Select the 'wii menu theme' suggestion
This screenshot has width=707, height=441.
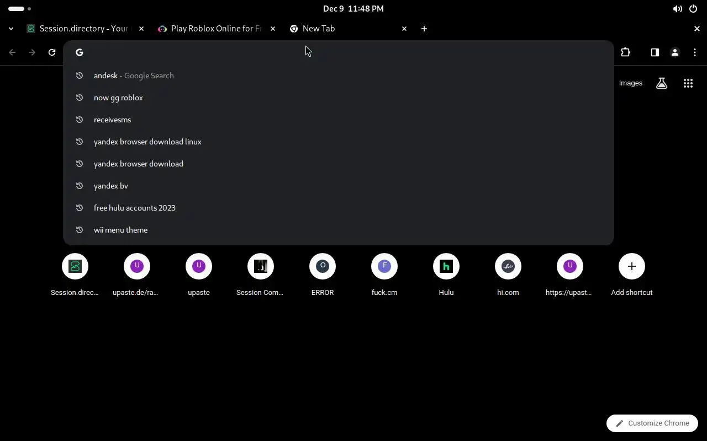pyautogui.click(x=338, y=230)
